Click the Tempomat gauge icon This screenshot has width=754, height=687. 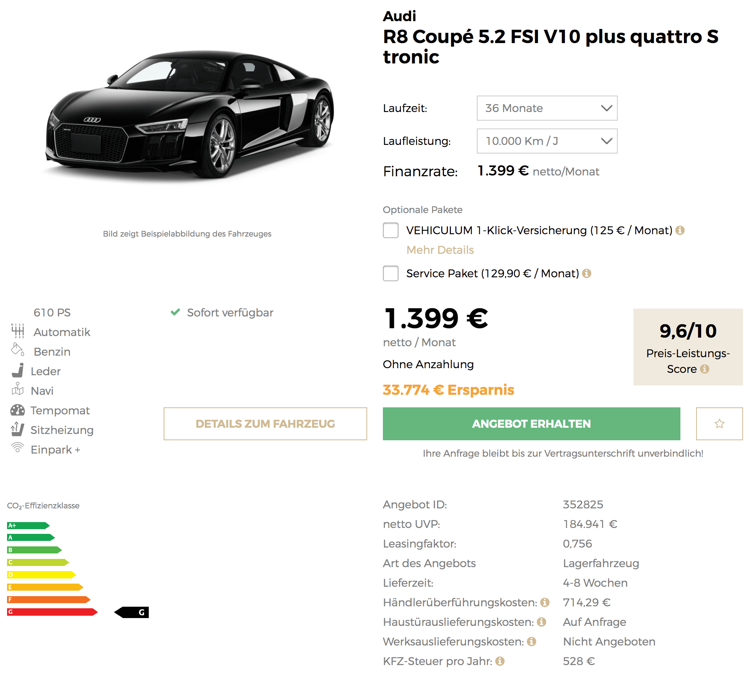click(x=18, y=410)
